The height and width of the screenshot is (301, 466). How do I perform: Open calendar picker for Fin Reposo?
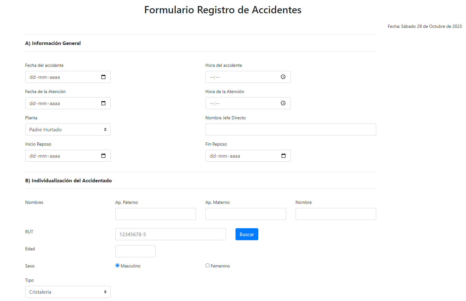(284, 156)
